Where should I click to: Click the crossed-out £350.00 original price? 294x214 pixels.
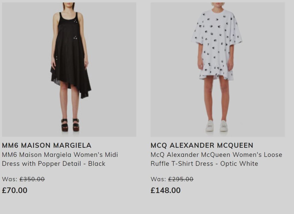pyautogui.click(x=32, y=179)
